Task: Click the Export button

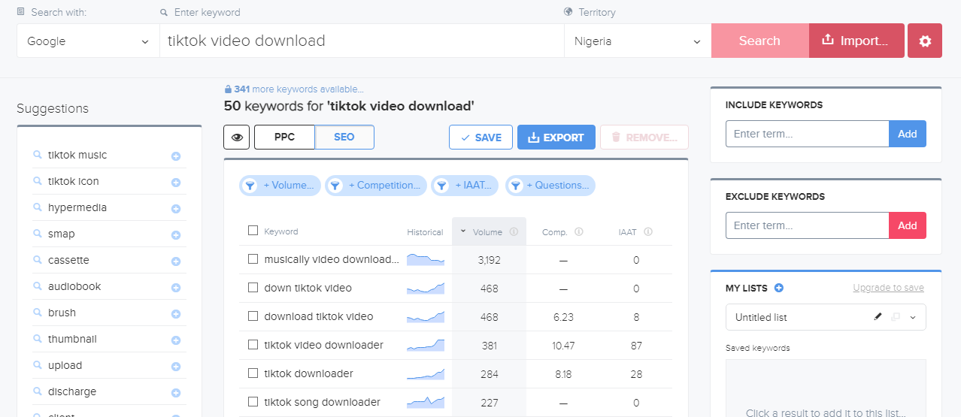Action: [556, 137]
